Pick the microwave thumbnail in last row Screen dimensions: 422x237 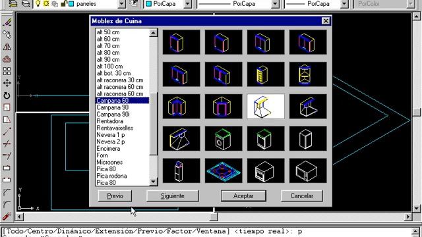tap(308, 171)
